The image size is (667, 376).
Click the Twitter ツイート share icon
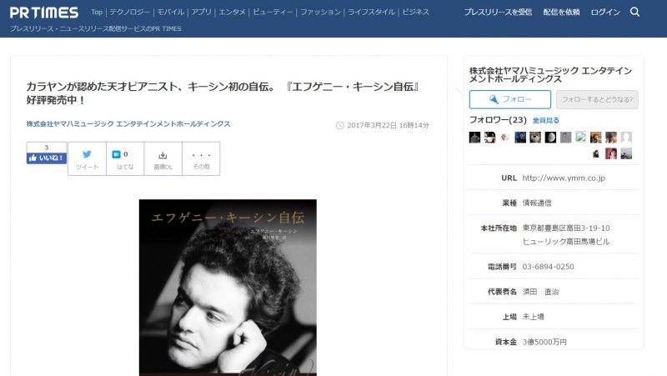tap(87, 158)
